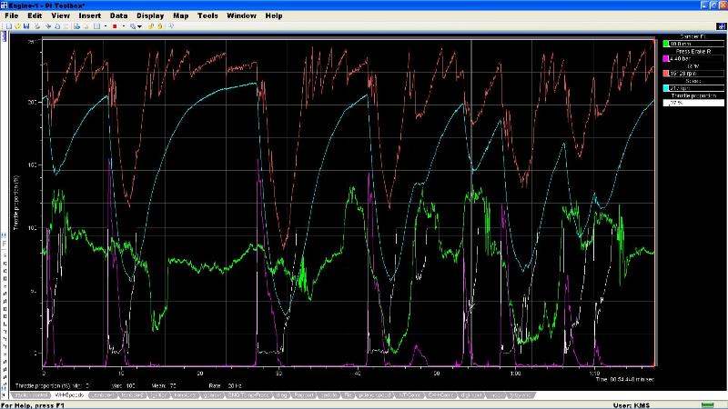Open the Data menu
This screenshot has width=728, height=409.
tap(118, 15)
